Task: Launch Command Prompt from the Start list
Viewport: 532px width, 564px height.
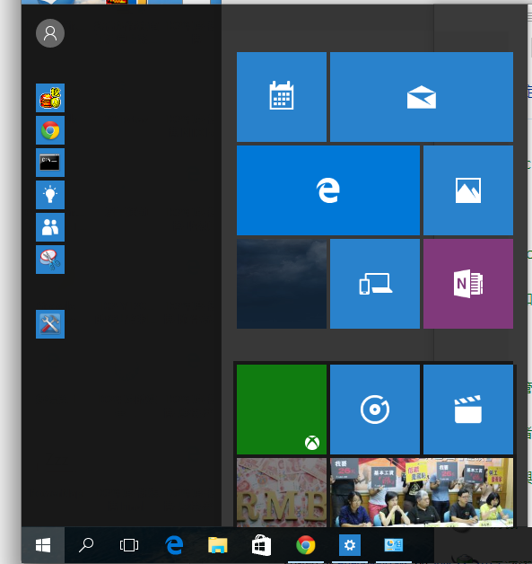Action: [50, 163]
